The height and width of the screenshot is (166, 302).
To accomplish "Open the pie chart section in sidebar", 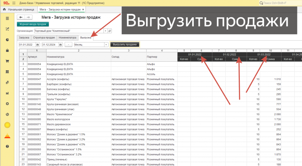I will click(7, 40).
